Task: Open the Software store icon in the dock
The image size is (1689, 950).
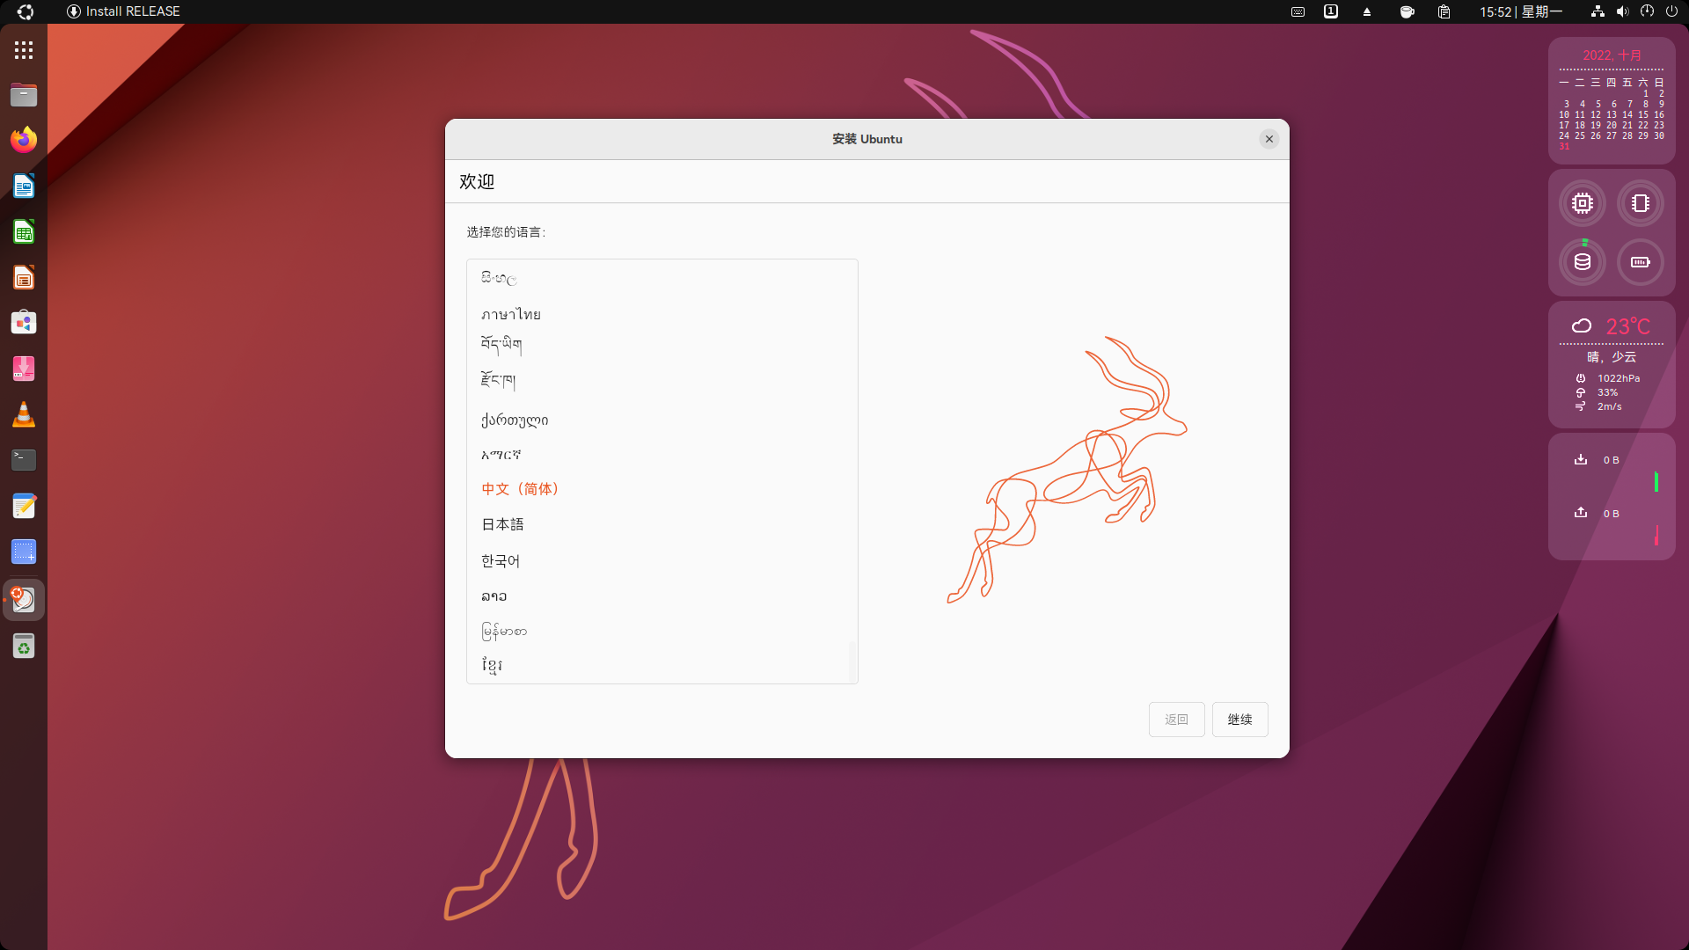Action: pos(24,323)
